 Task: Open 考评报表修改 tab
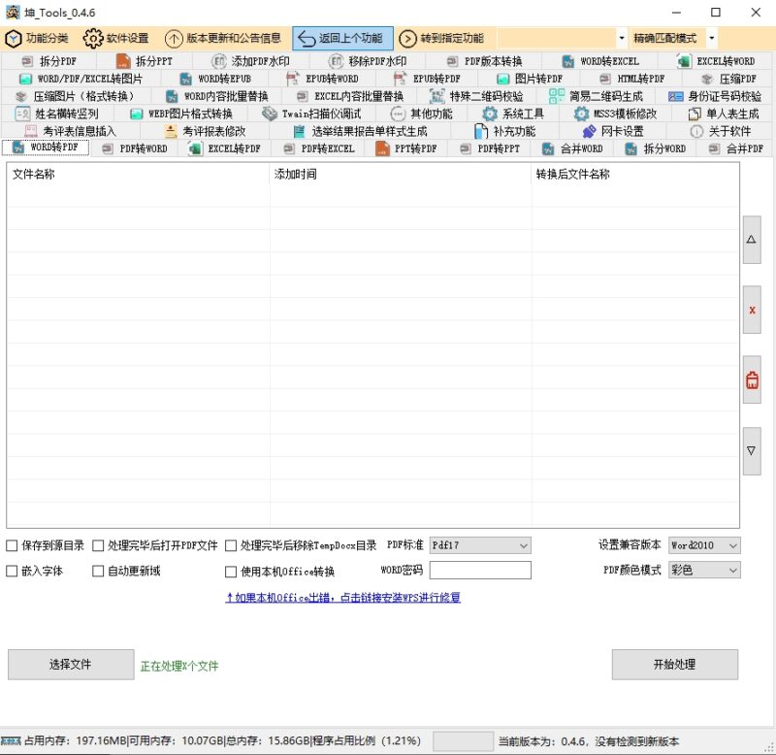coord(205,131)
